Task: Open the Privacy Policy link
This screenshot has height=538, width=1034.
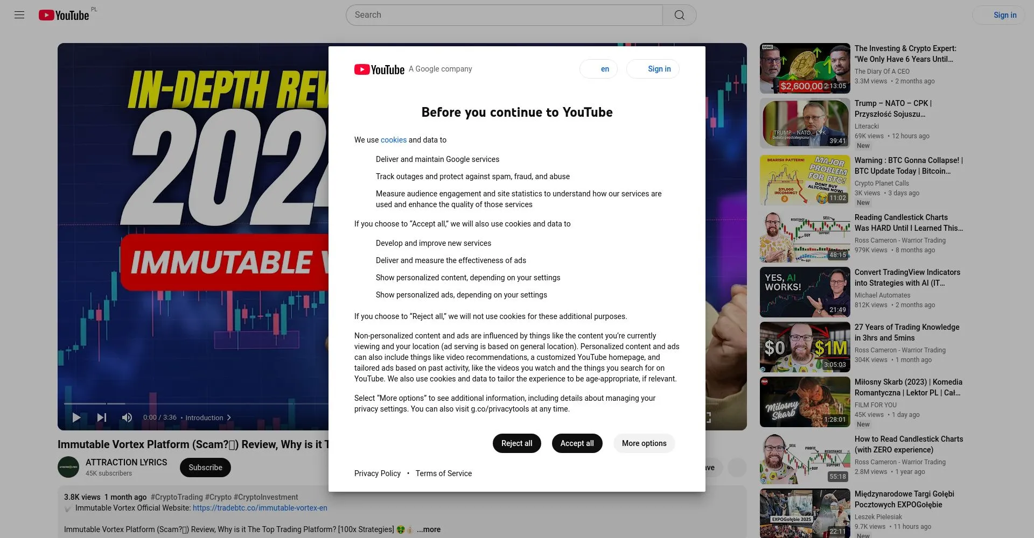Action: pyautogui.click(x=378, y=473)
